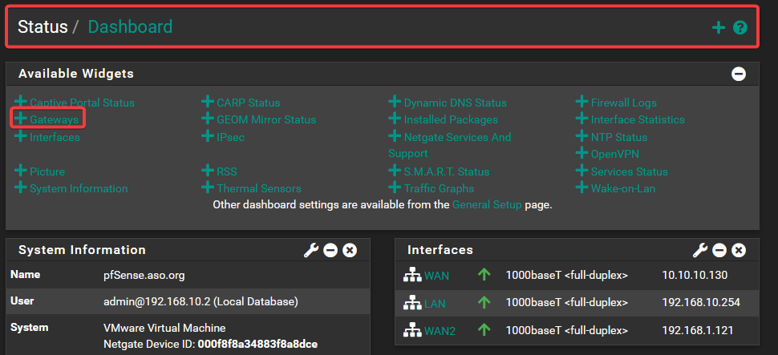Close the System Information widget
This screenshot has width=778, height=355.
click(x=350, y=250)
